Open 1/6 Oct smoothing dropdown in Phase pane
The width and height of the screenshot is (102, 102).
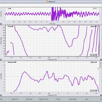tap(94, 55)
